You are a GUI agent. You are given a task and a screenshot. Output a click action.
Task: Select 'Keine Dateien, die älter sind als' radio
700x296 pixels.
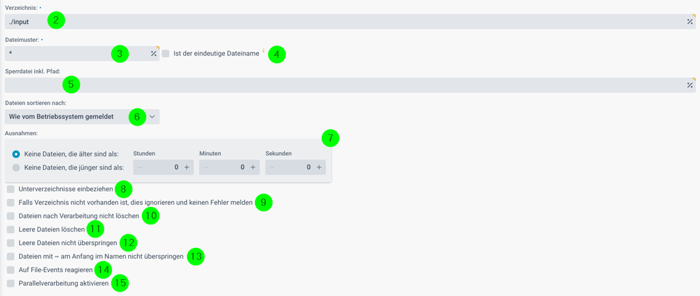[16, 154]
